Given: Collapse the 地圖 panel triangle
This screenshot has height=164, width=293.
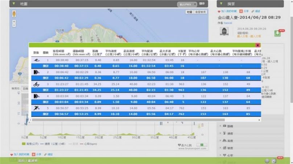Looking at the screenshot, I should [x=14, y=4].
